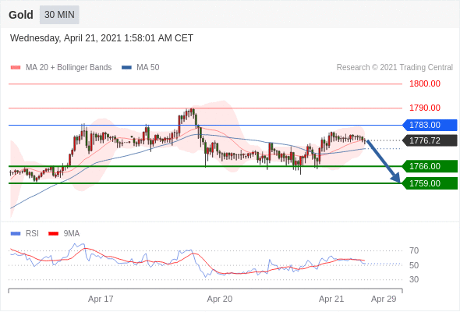This screenshot has width=460, height=312.
Task: Click the 'Research © 2021 Trading Central' text
Action: (x=395, y=68)
